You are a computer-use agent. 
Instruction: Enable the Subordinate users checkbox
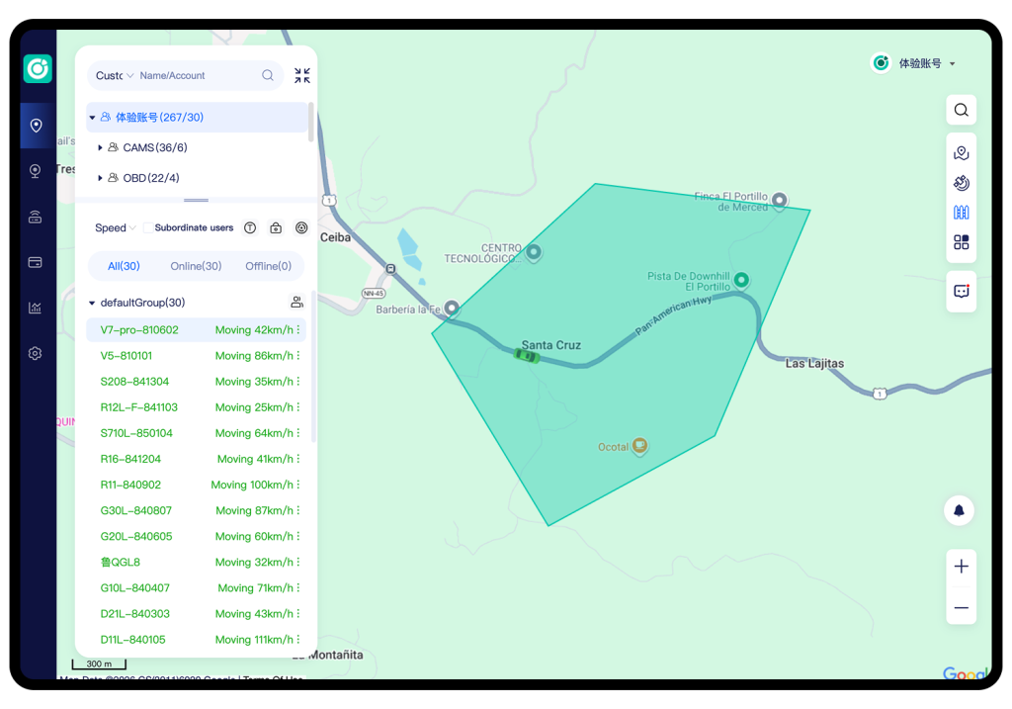tap(148, 228)
